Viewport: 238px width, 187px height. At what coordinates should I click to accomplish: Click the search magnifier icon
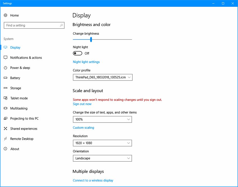pyautogui.click(x=61, y=25)
